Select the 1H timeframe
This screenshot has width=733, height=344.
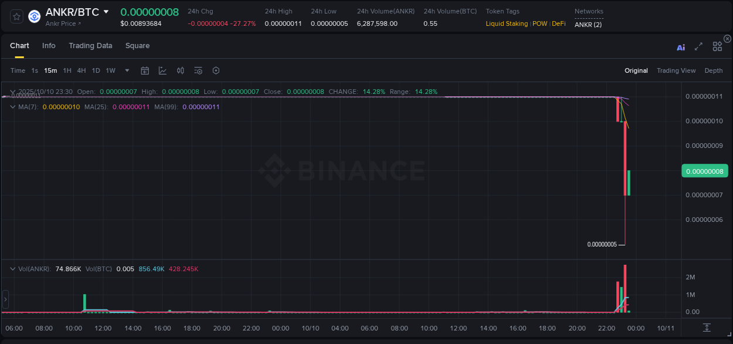(x=67, y=70)
